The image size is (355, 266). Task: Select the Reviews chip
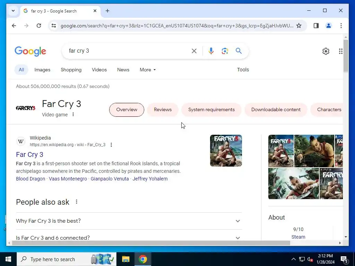click(163, 110)
